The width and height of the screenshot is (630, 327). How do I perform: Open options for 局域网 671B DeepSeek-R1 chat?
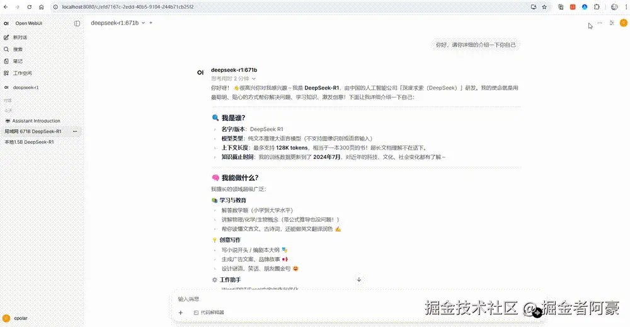[75, 131]
